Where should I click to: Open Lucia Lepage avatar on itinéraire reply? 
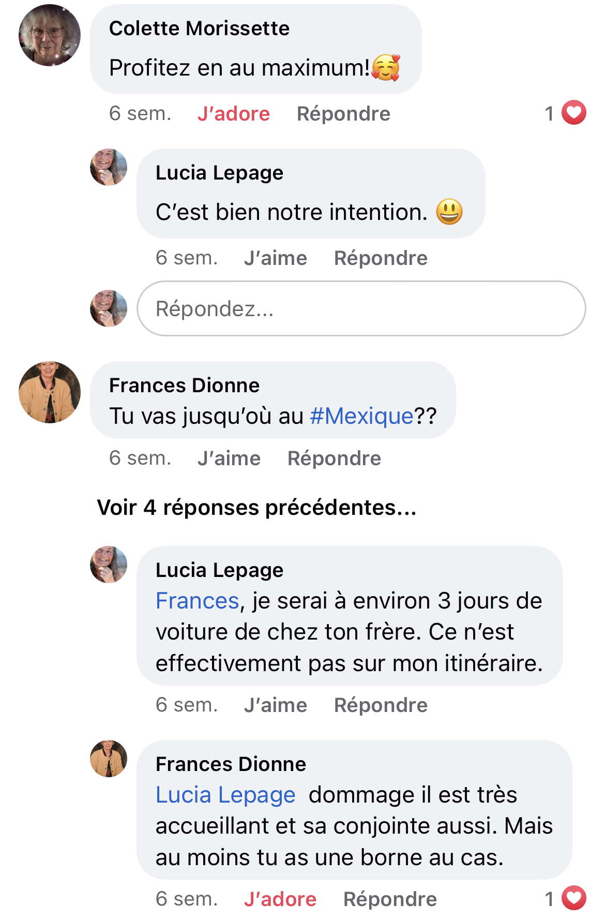109,565
